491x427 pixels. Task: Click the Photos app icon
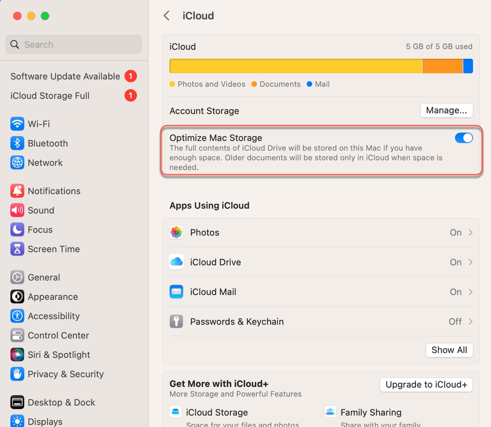click(x=176, y=232)
